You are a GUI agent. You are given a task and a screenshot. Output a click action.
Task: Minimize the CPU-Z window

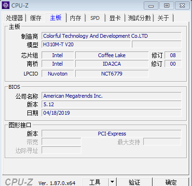click(151, 6)
